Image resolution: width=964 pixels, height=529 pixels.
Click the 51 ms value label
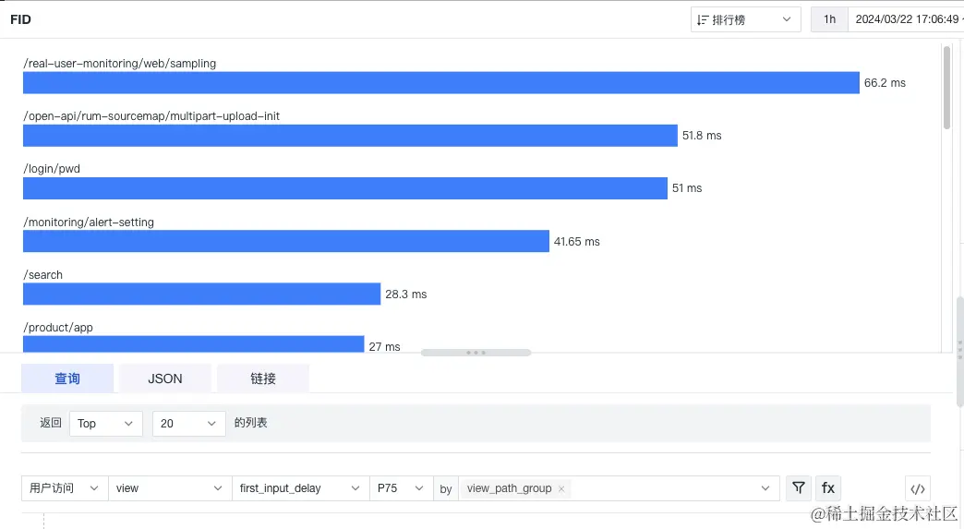coord(687,188)
